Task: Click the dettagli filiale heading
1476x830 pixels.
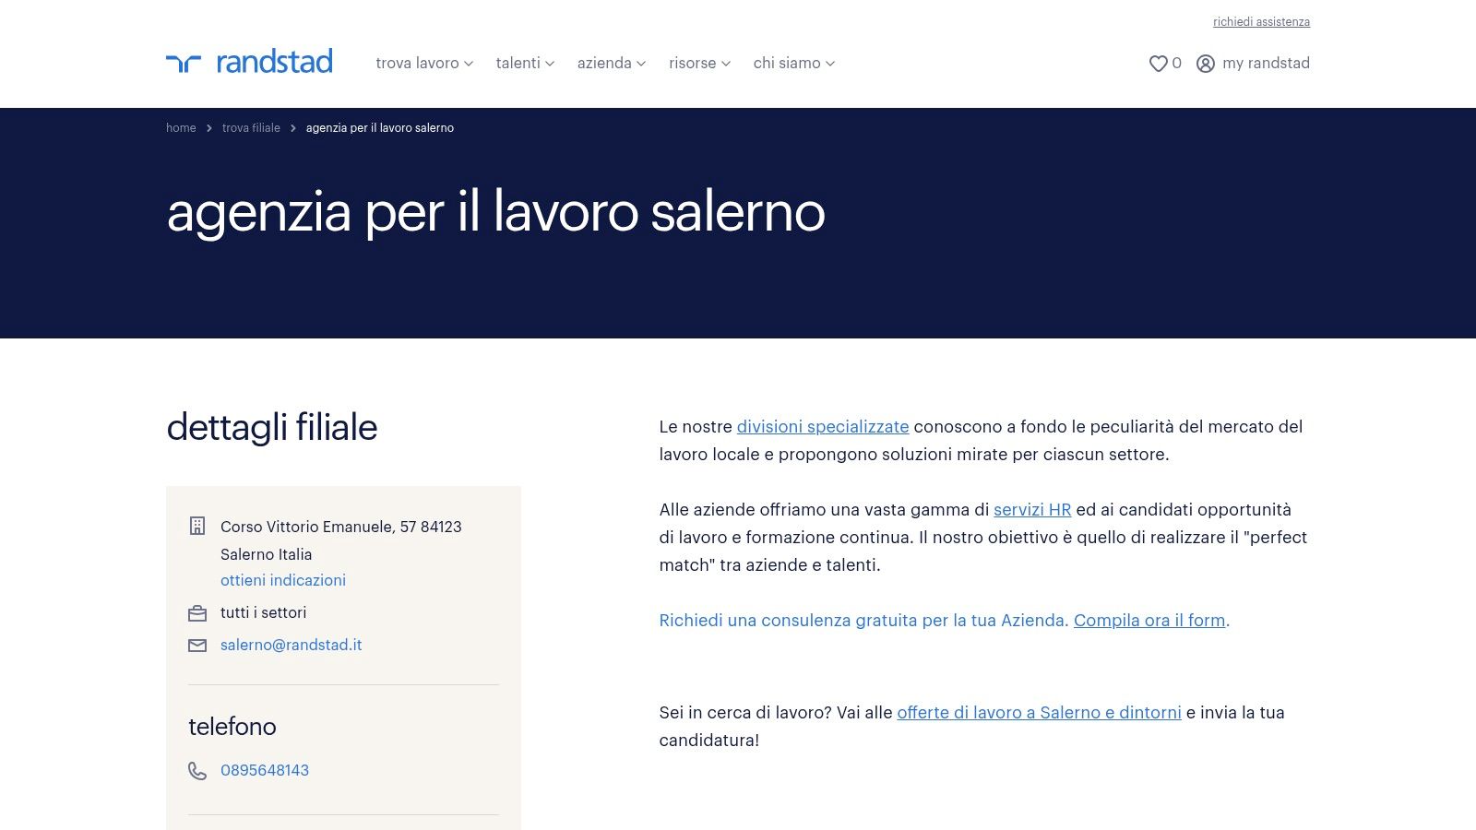Action: point(272,428)
